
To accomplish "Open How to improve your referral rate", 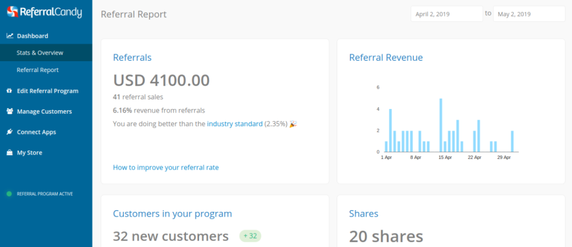I will [166, 168].
